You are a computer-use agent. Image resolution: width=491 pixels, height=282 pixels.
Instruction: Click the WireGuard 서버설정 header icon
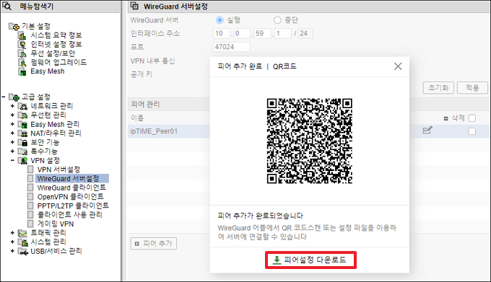(134, 6)
